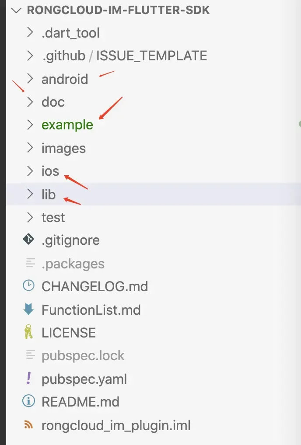This screenshot has width=301, height=445.
Task: Click the key icon beside LICENSE
Action: pyautogui.click(x=28, y=333)
